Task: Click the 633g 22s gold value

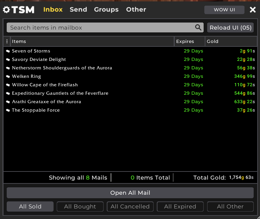Action: pos(244,102)
